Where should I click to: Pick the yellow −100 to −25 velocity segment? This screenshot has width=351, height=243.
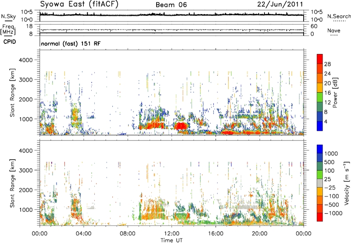[320, 192]
